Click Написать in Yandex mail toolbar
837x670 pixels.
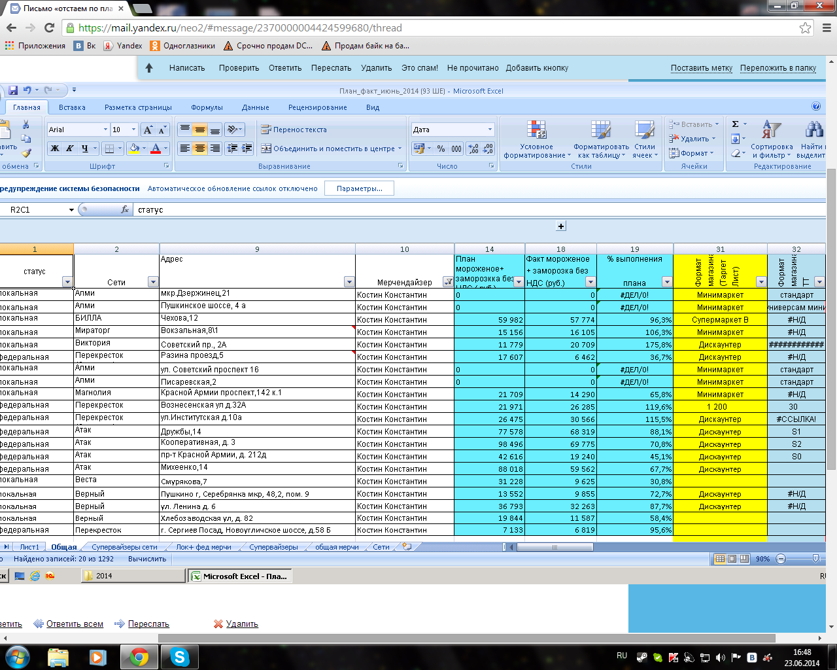coord(187,68)
